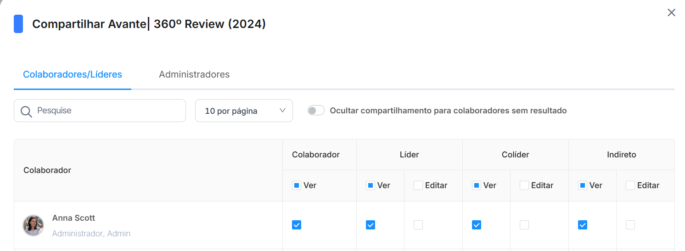Viewport: 685px width, 251px height.
Task: Toggle the Colíder Ver header checkbox
Action: tap(477, 185)
